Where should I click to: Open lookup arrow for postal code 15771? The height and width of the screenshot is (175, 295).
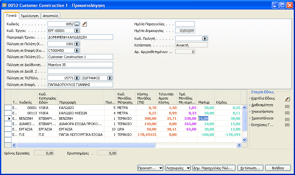(x=77, y=78)
